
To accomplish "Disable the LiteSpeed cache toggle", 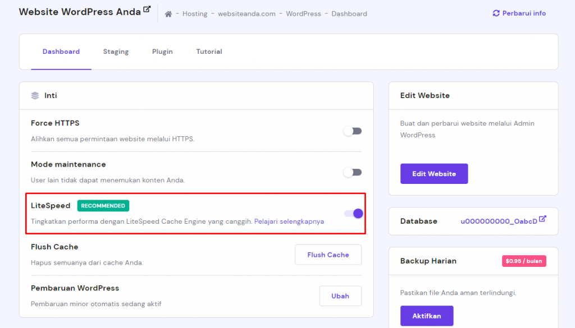I will point(353,214).
